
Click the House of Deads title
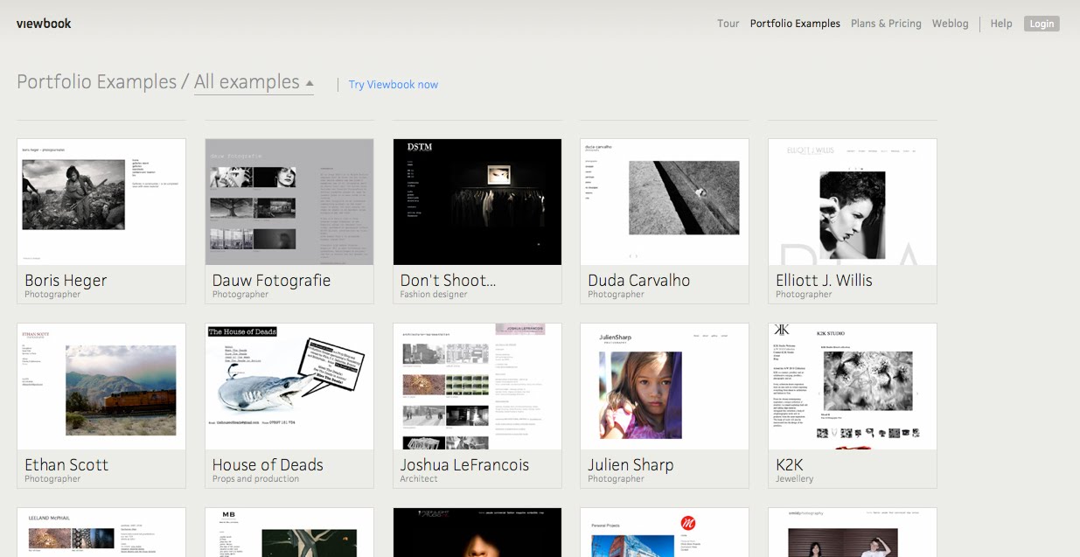coord(268,464)
